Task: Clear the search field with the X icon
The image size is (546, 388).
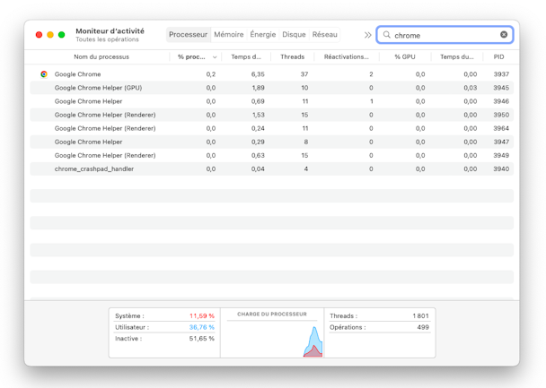Action: click(x=504, y=35)
